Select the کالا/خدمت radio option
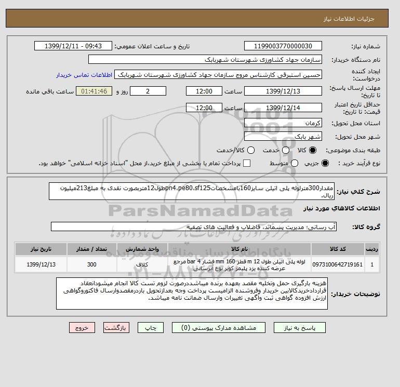Screen dimensions: 400x387 [x=251, y=150]
